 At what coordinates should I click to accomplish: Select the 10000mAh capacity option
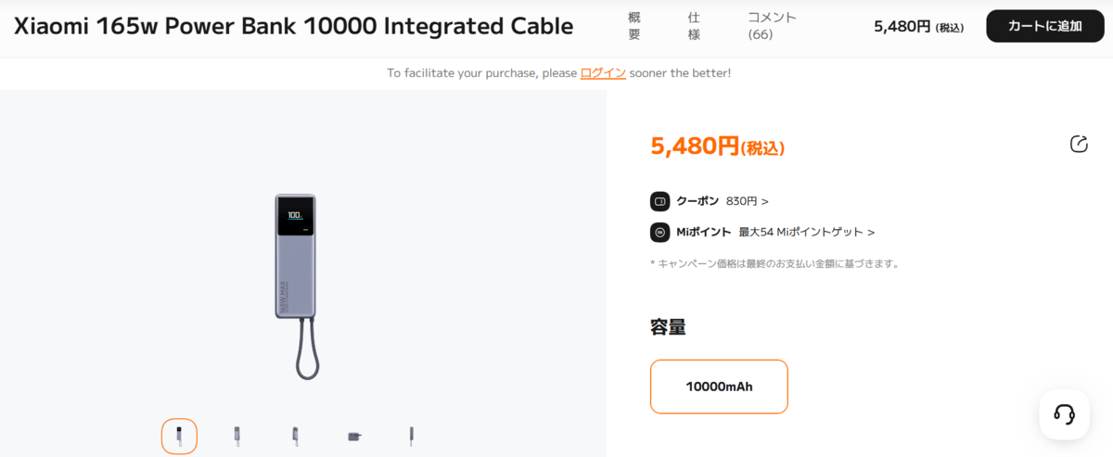[x=719, y=387]
